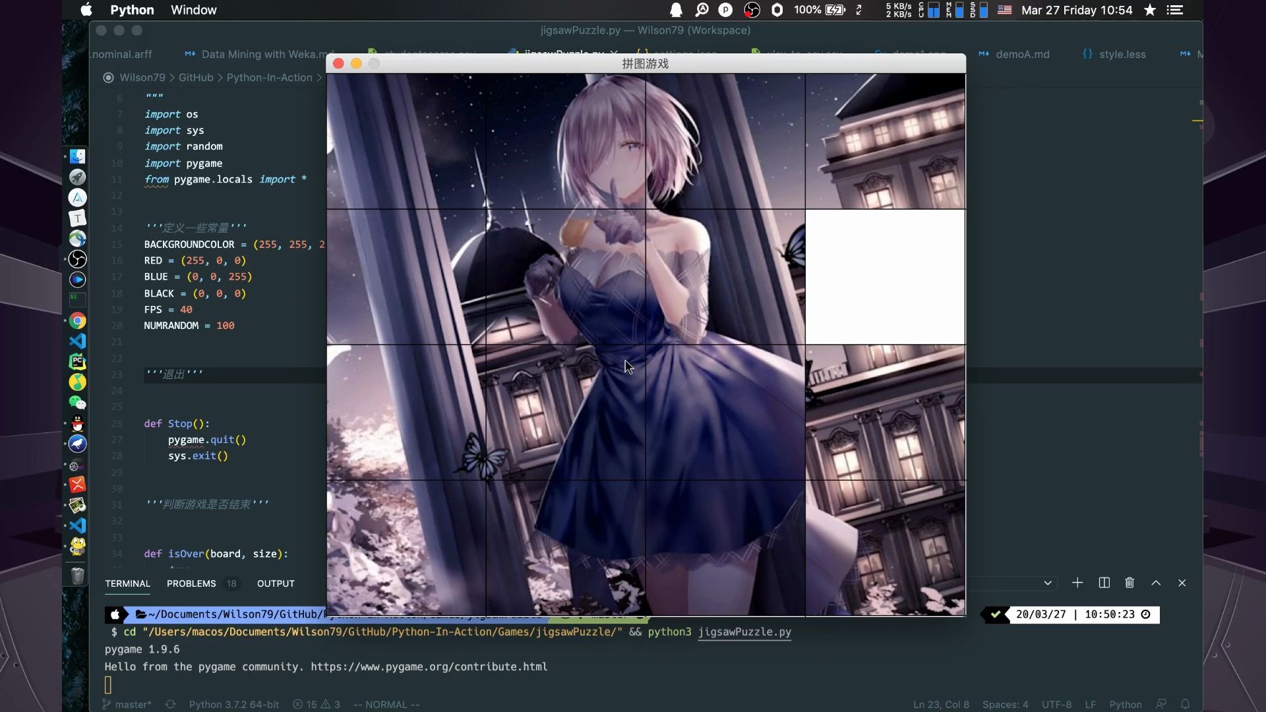Open notifications bell in status bar
The image size is (1266, 712).
tap(1185, 704)
